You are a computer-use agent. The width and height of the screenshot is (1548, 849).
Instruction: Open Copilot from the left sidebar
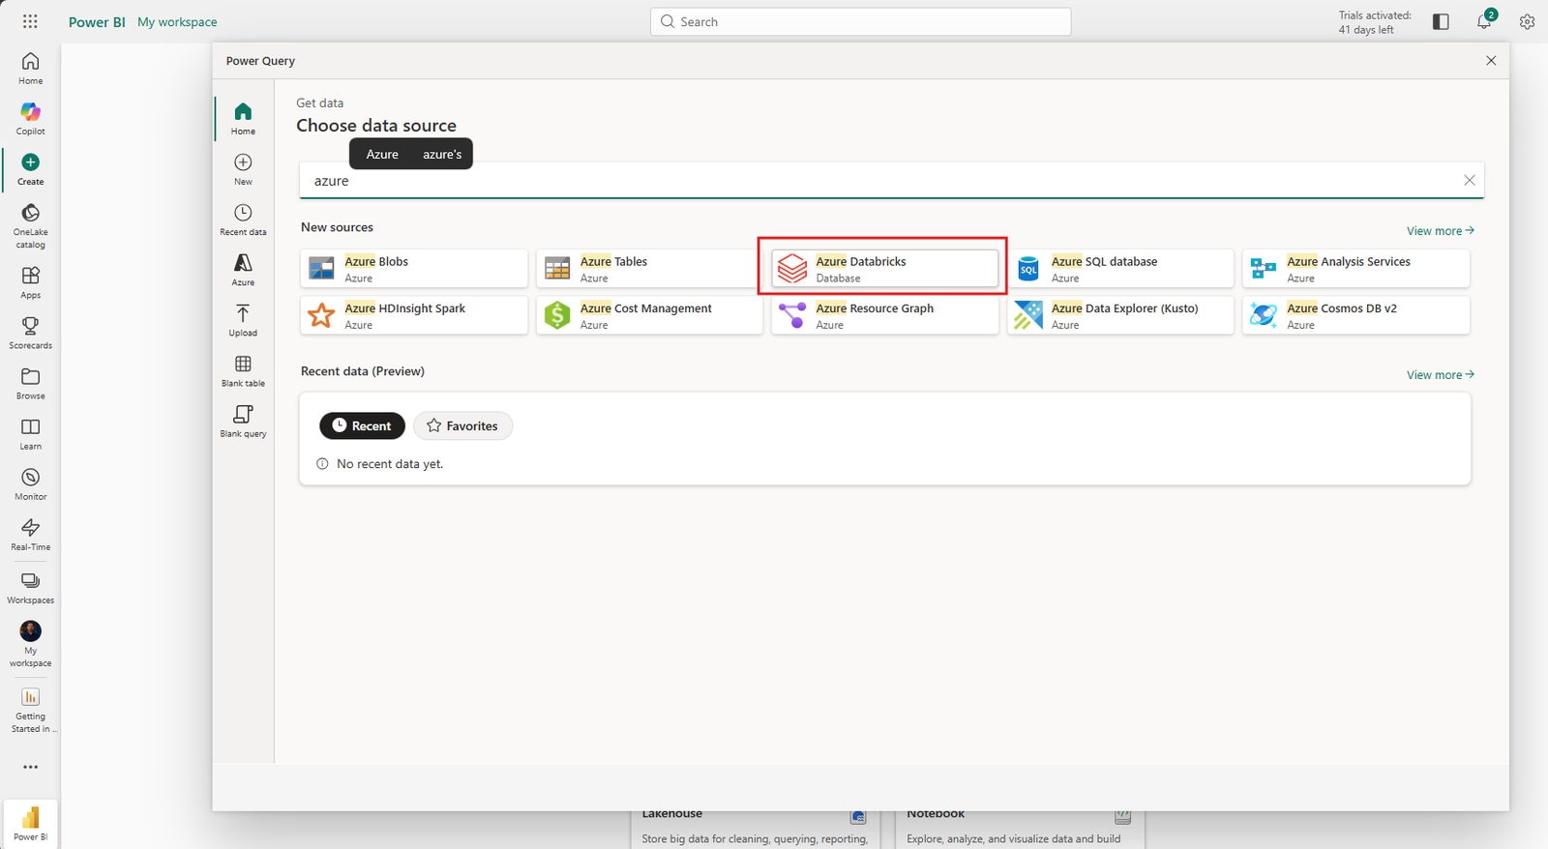tap(30, 119)
